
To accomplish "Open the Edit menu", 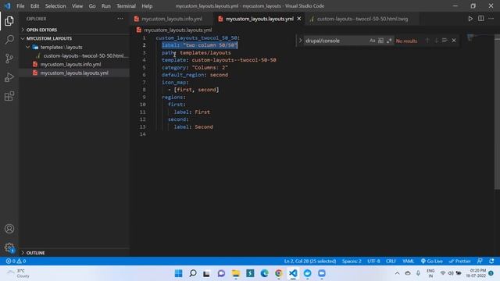I will 34,6.
